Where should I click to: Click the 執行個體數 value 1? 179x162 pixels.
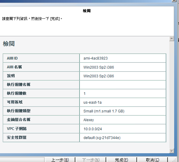[x=84, y=94]
